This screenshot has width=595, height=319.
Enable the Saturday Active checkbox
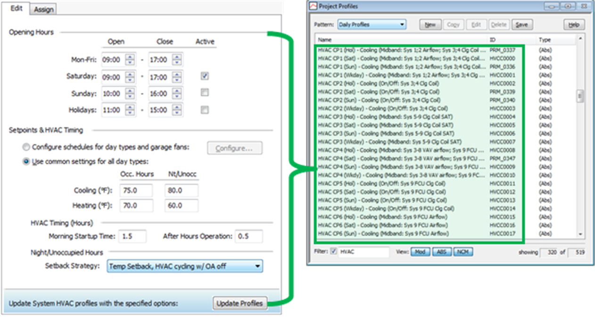(204, 76)
